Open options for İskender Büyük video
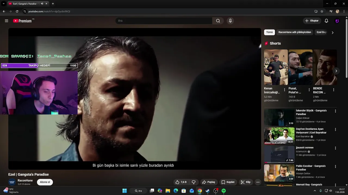This screenshot has height=195, width=348. 335,111
